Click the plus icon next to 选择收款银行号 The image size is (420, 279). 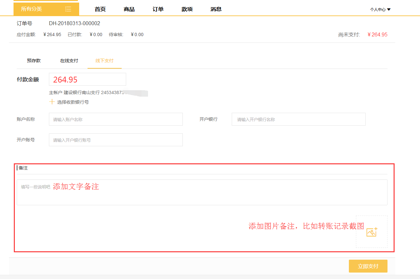point(52,102)
